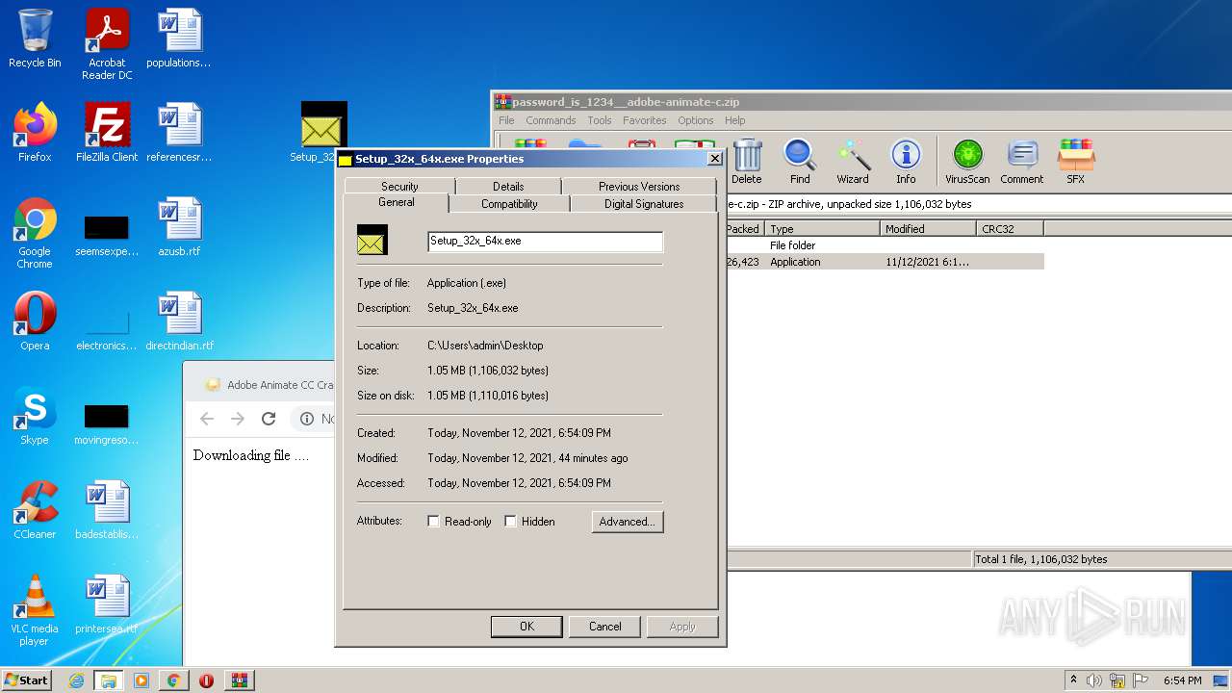Viewport: 1232px width, 693px height.
Task: Enable the Read-only attribute checkbox
Action: pyautogui.click(x=433, y=521)
